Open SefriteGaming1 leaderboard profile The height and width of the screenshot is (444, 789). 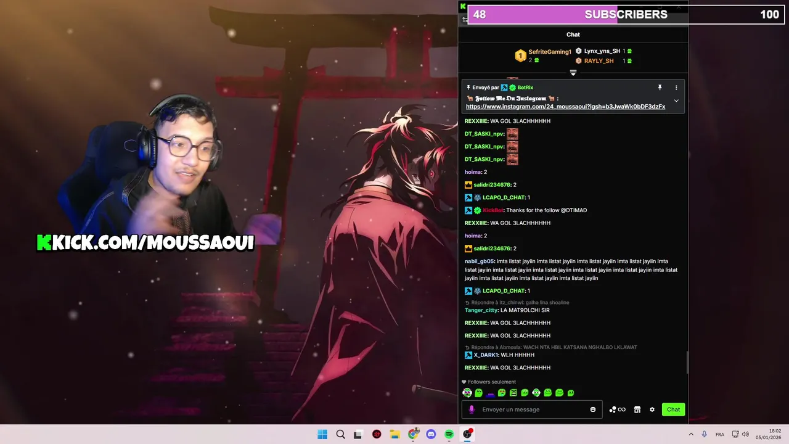[550, 52]
